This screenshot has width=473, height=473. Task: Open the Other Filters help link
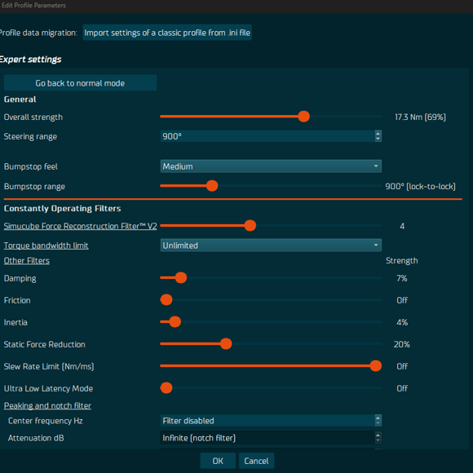coord(27,261)
